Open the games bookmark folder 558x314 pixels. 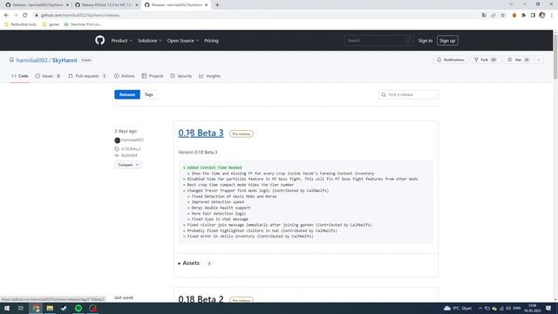click(51, 24)
